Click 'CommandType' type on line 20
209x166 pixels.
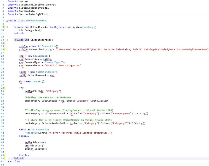coord(52,62)
